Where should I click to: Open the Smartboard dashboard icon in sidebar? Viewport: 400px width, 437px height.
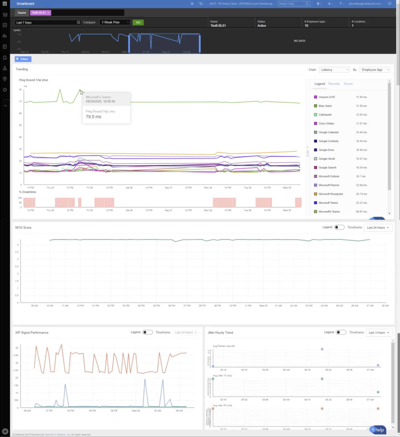5,4
